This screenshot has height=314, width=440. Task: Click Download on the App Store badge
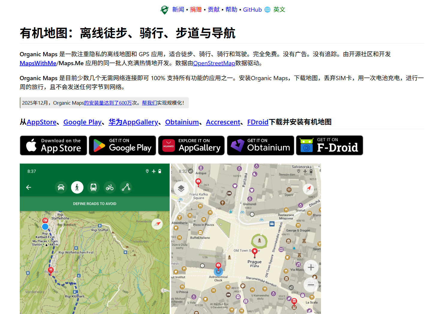click(53, 145)
